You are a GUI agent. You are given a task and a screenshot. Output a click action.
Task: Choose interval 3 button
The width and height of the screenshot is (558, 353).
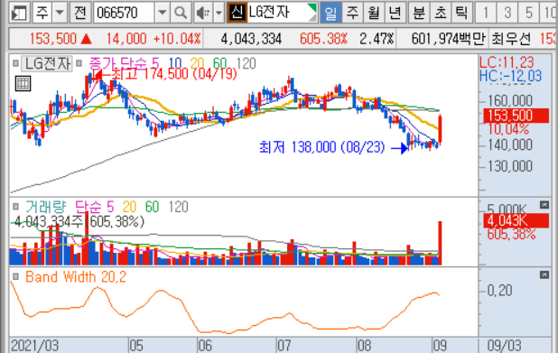[507, 13]
